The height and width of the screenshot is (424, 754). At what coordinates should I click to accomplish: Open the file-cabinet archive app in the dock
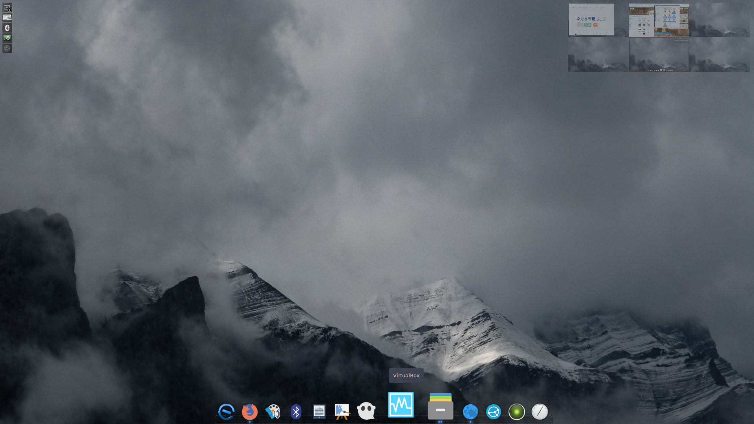[440, 406]
